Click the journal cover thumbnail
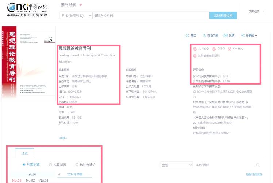This screenshot has width=273, height=183. (29, 63)
